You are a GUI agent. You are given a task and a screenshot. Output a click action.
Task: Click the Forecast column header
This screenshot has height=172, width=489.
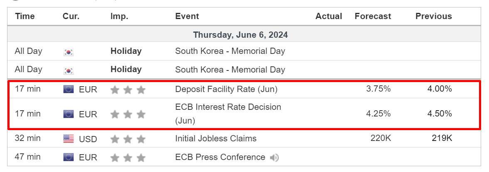pos(373,16)
